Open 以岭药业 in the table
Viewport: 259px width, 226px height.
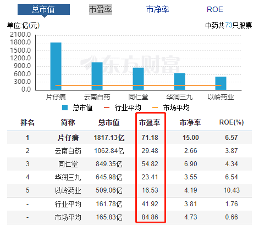(x=68, y=190)
